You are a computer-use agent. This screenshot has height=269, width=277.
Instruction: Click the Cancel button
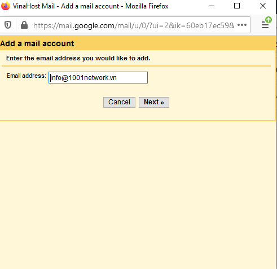click(119, 102)
